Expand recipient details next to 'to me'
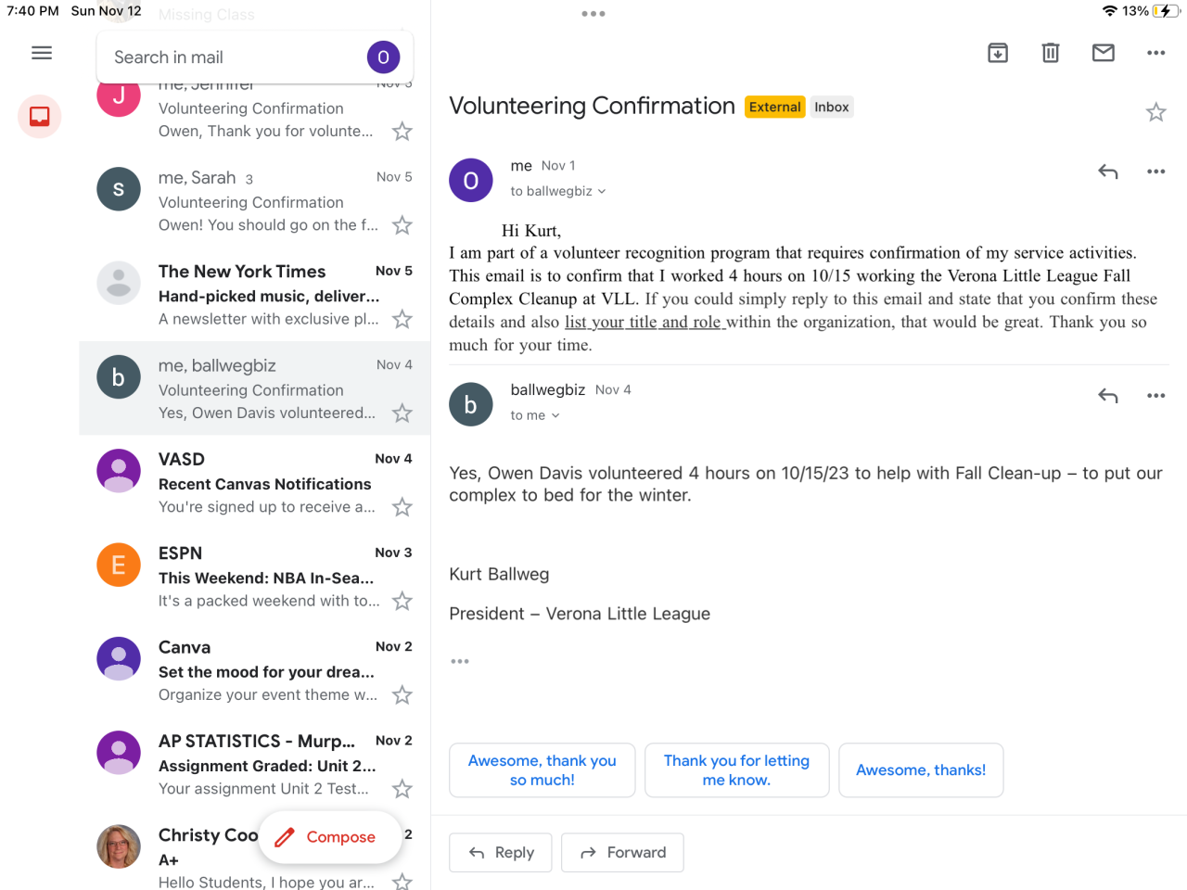 (x=555, y=416)
